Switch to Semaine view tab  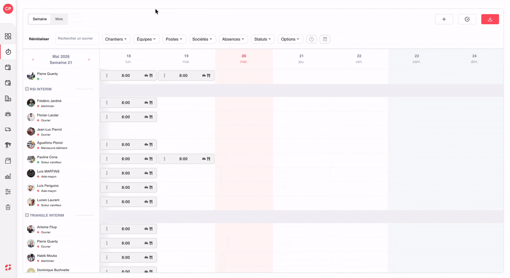click(x=40, y=19)
